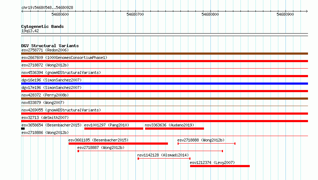Select the 19q13.42 band label
The image size is (318, 180).
point(30,31)
